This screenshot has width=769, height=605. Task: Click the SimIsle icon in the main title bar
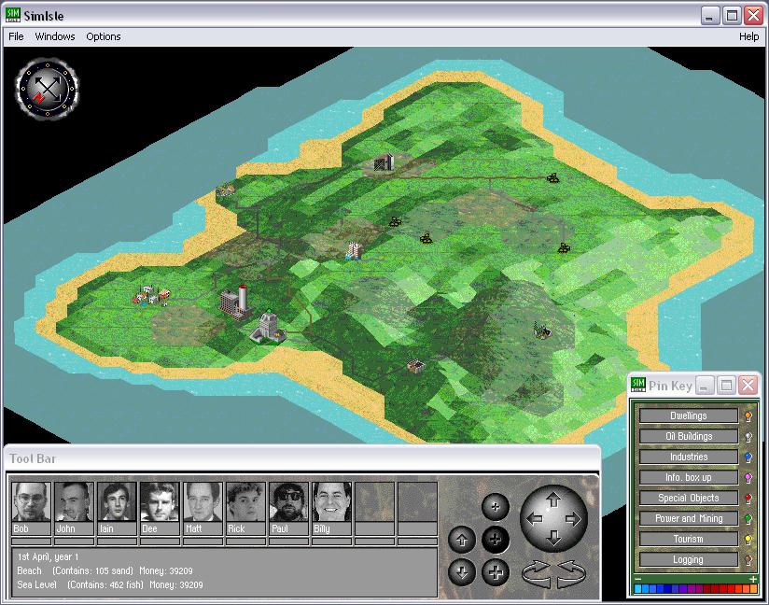tap(13, 15)
